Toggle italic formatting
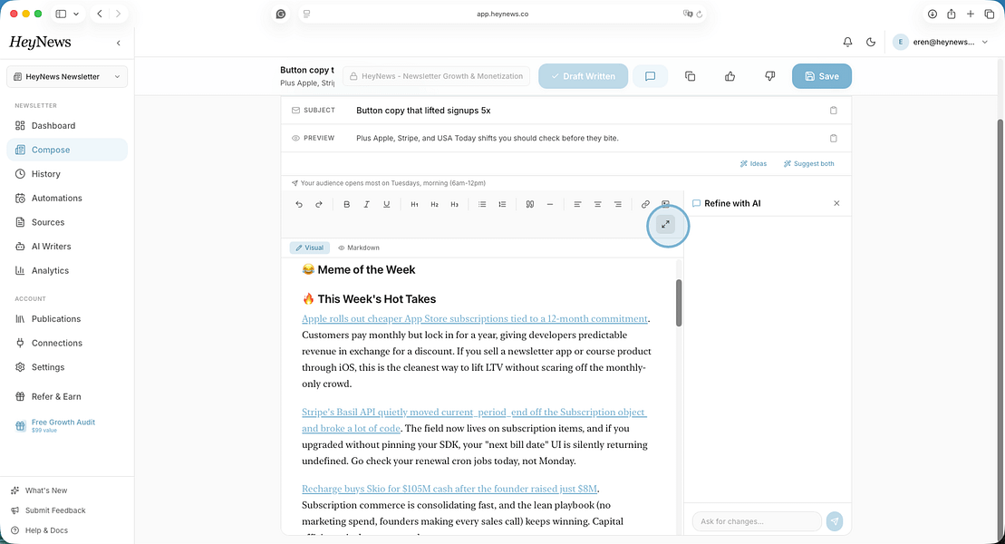The height and width of the screenshot is (544, 1005). pos(367,204)
